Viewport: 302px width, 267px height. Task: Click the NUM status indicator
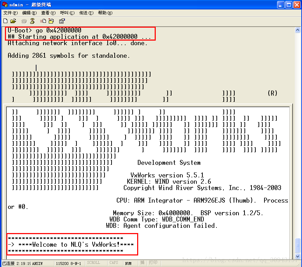128,264
